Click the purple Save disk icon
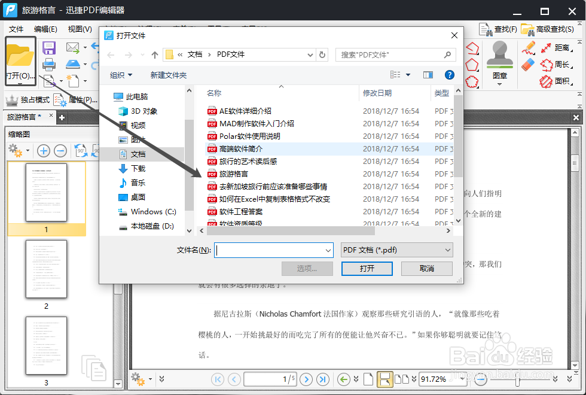The image size is (586, 395). click(x=49, y=48)
